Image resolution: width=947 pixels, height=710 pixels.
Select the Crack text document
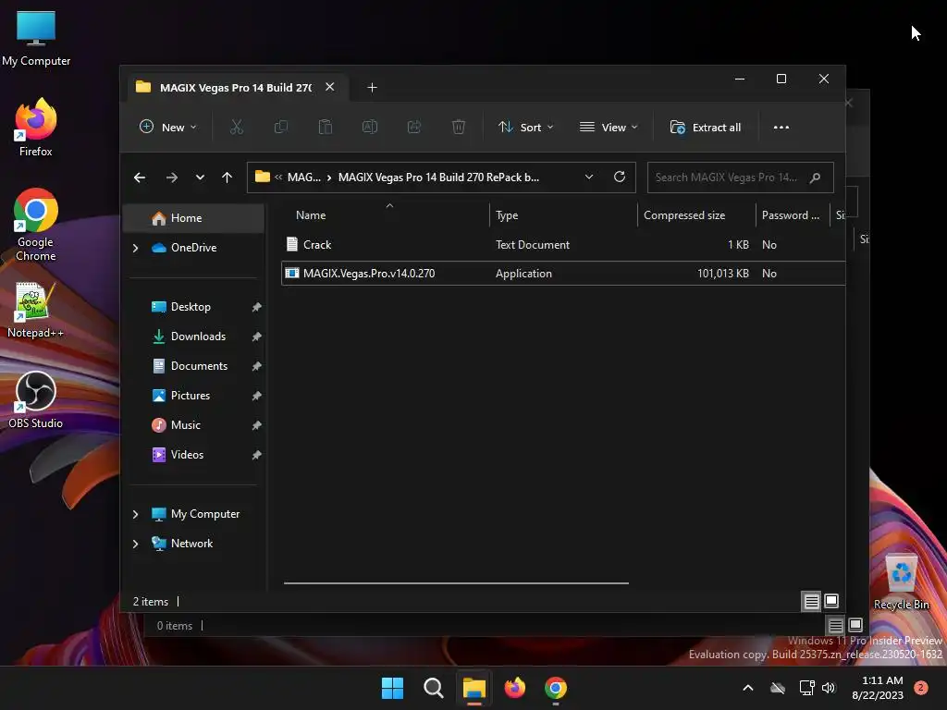pos(563,244)
